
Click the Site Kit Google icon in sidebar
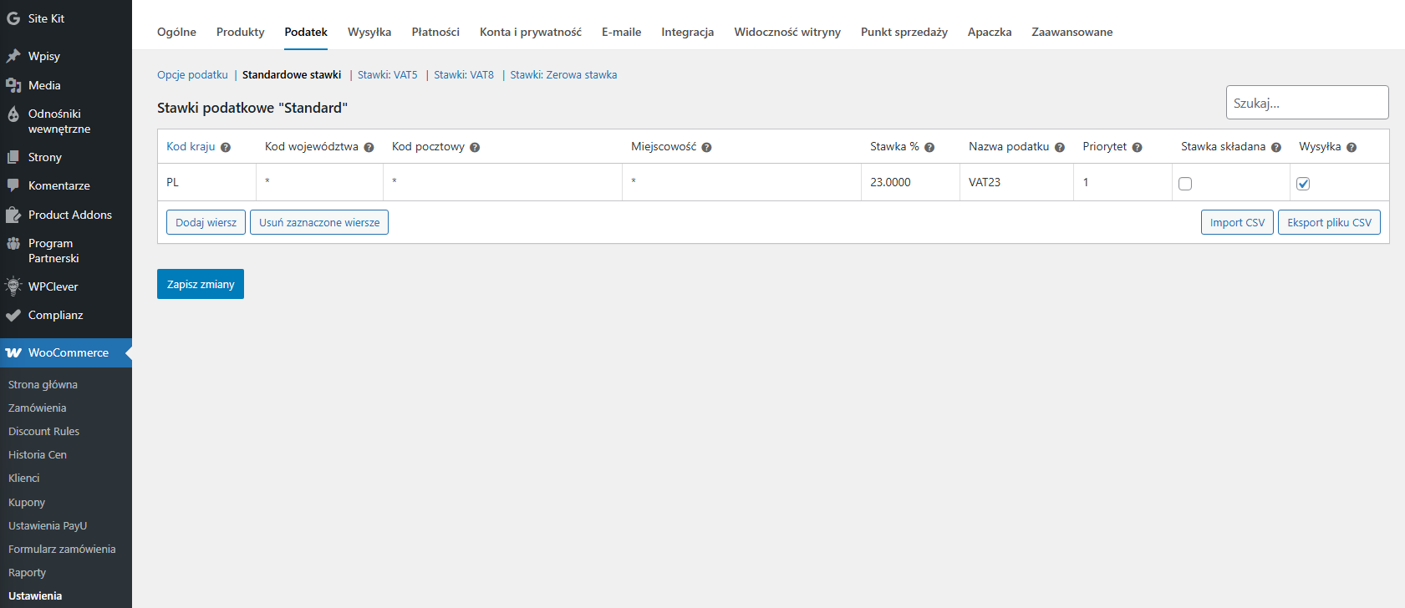point(13,18)
